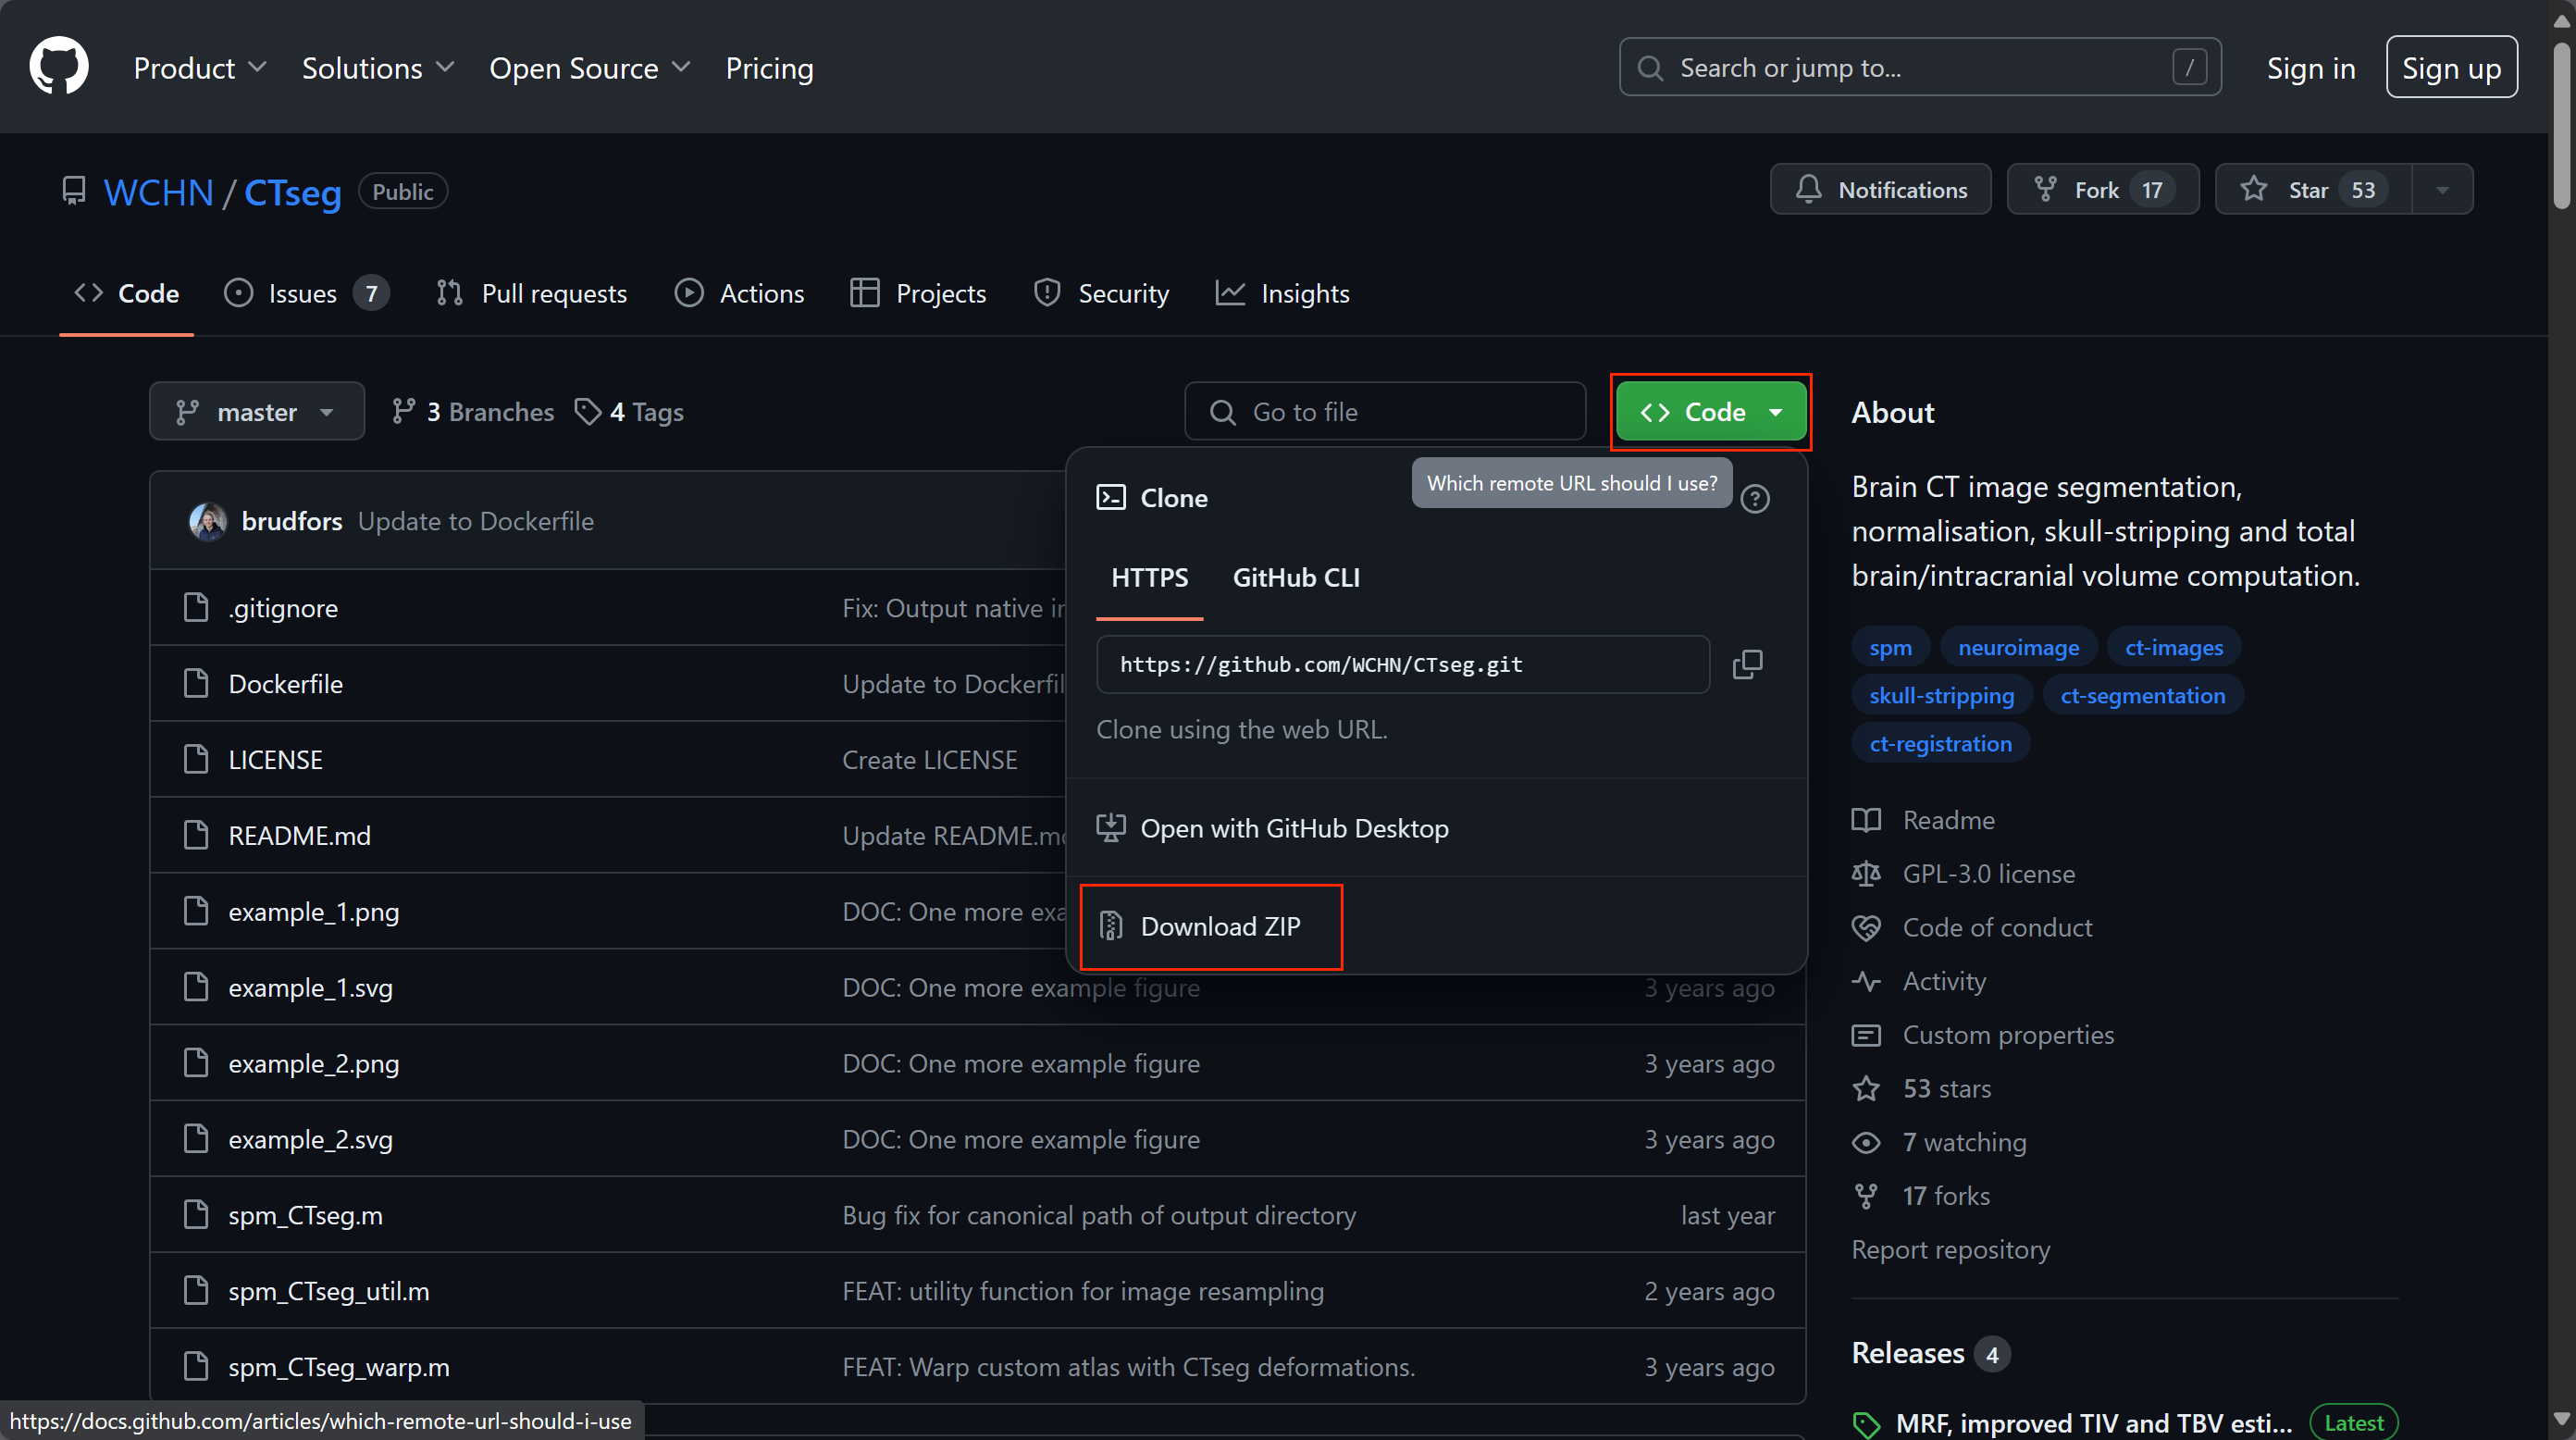Click the GitHub logo icon
Viewport: 2576px width, 1440px height.
click(59, 66)
